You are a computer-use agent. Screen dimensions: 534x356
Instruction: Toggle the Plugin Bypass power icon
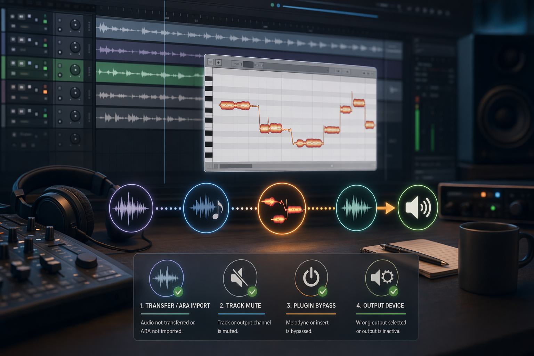(311, 278)
